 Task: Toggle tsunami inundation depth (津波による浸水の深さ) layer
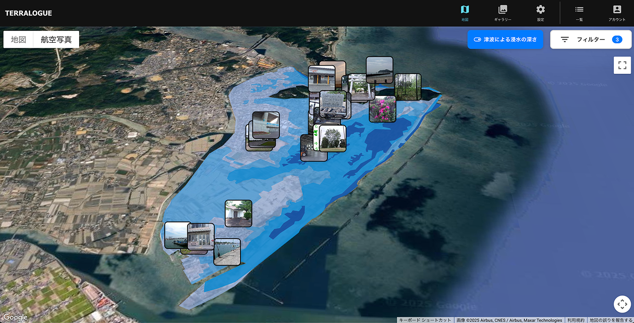[505, 40]
